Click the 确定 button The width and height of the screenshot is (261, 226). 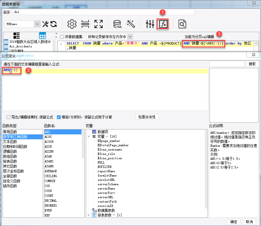(234, 222)
